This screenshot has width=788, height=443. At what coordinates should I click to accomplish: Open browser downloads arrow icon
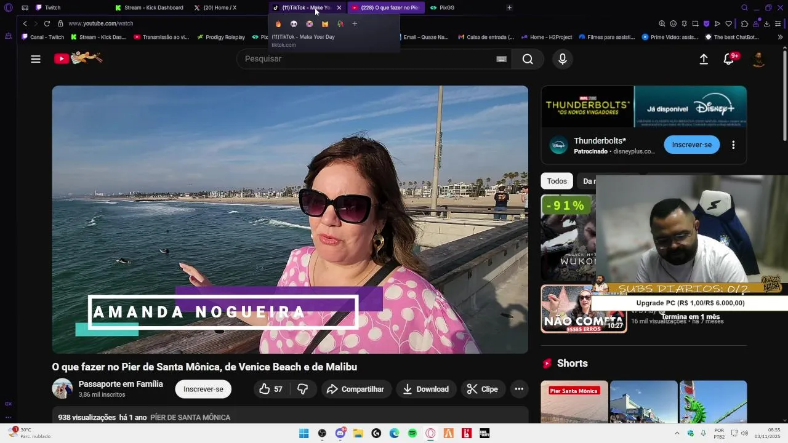pyautogui.click(x=766, y=23)
